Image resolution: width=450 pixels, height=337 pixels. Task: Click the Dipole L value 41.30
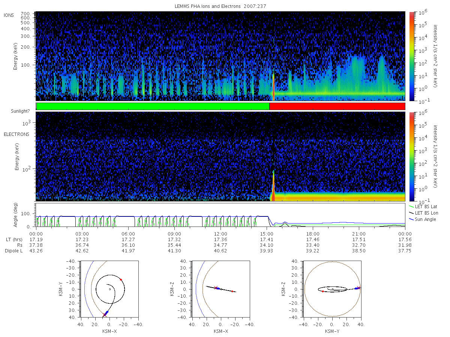tap(174, 251)
